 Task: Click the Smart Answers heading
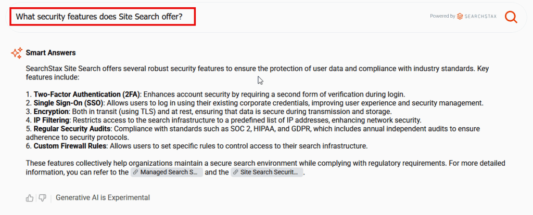pos(50,53)
